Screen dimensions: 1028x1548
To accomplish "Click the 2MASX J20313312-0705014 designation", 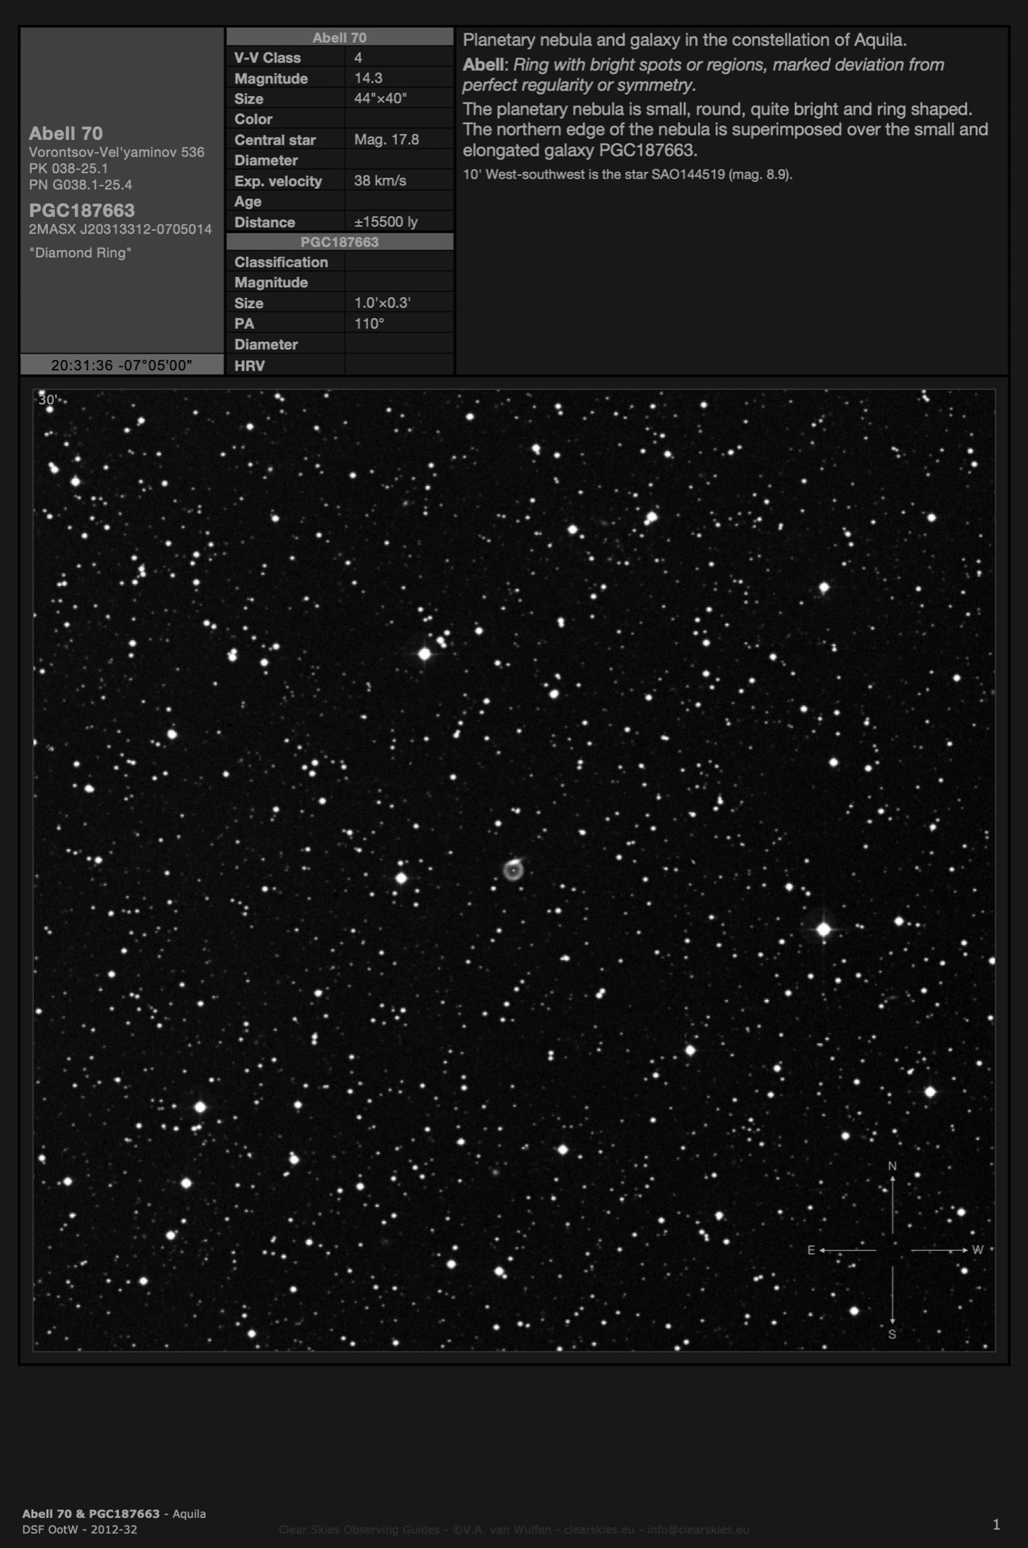I will pos(120,229).
